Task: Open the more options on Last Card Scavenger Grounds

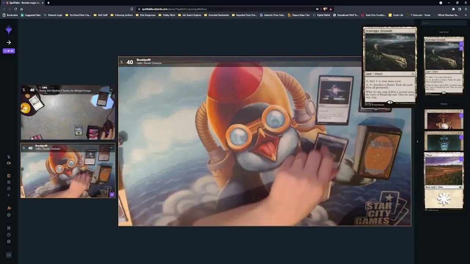Action: 462,44
